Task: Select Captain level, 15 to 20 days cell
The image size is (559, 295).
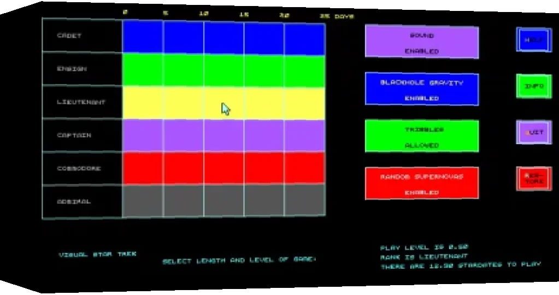Action: point(264,135)
